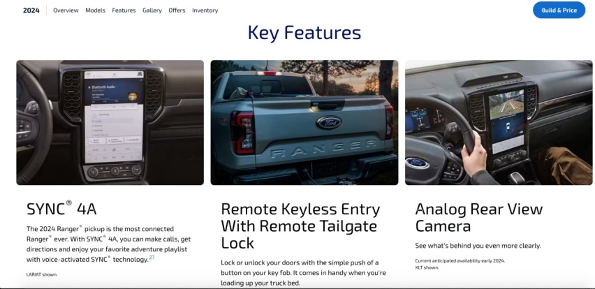Open the Inventory nav link
Image resolution: width=595 pixels, height=289 pixels.
205,10
